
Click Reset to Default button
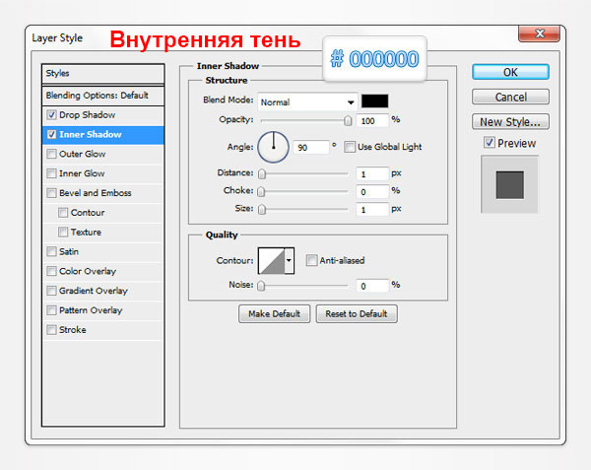click(357, 313)
